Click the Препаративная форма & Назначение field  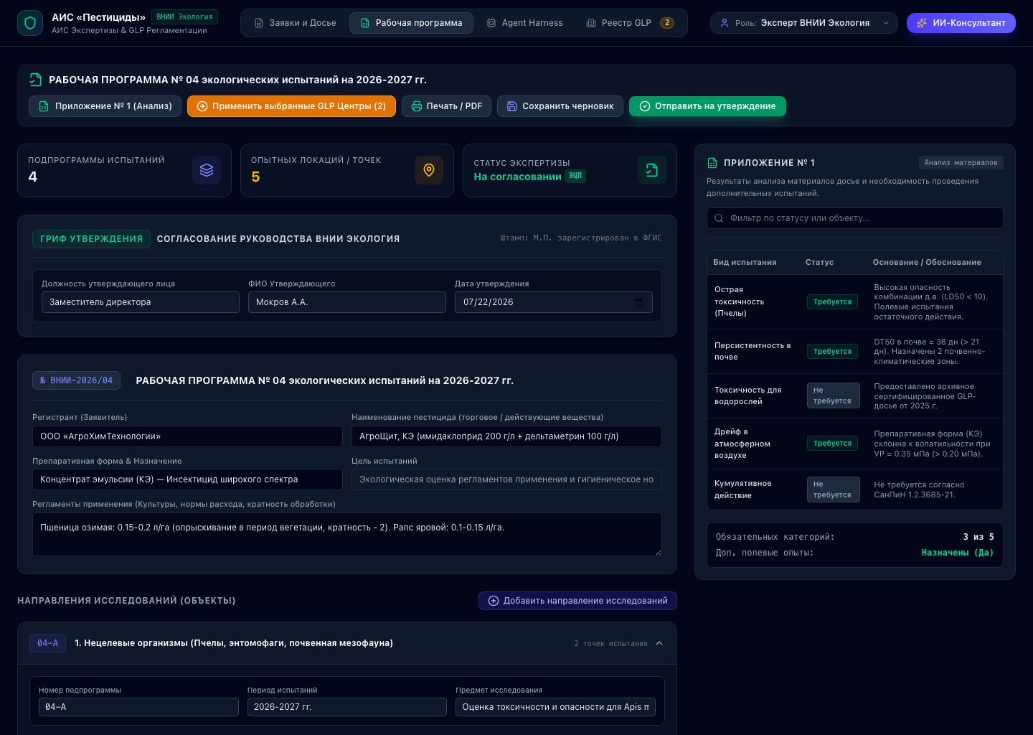tap(187, 479)
